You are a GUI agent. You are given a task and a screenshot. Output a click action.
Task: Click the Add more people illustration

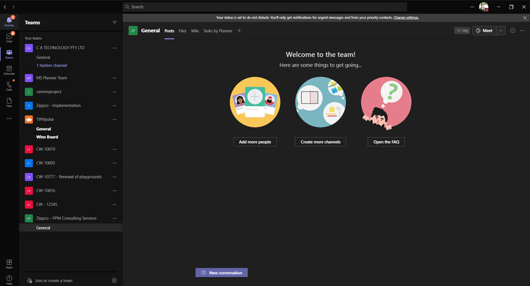point(255,102)
